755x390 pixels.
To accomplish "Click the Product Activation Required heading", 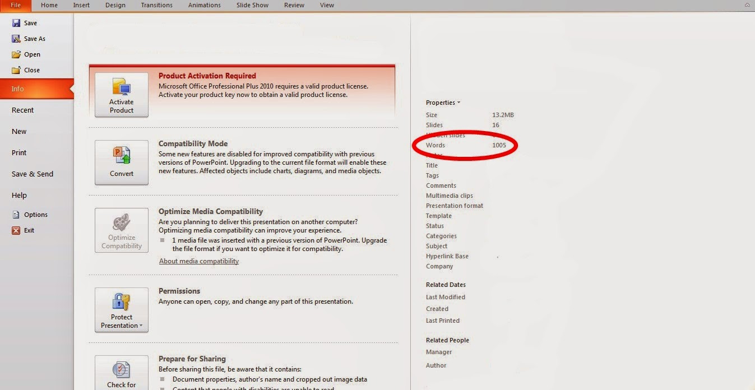I will 207,76.
